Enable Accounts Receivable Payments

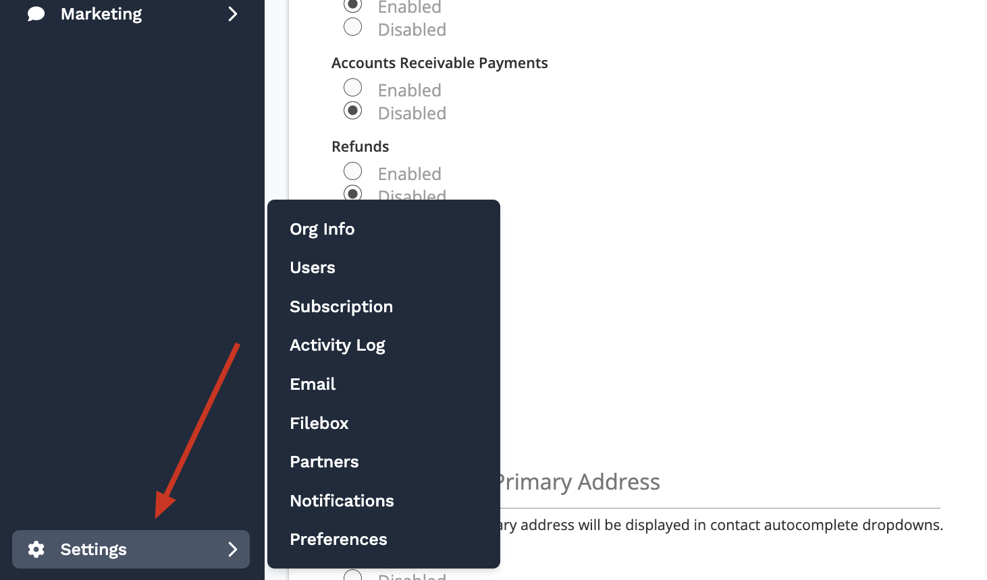click(x=353, y=88)
